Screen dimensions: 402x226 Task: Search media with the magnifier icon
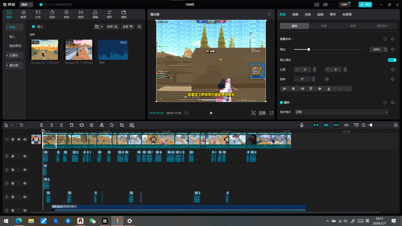140,27
